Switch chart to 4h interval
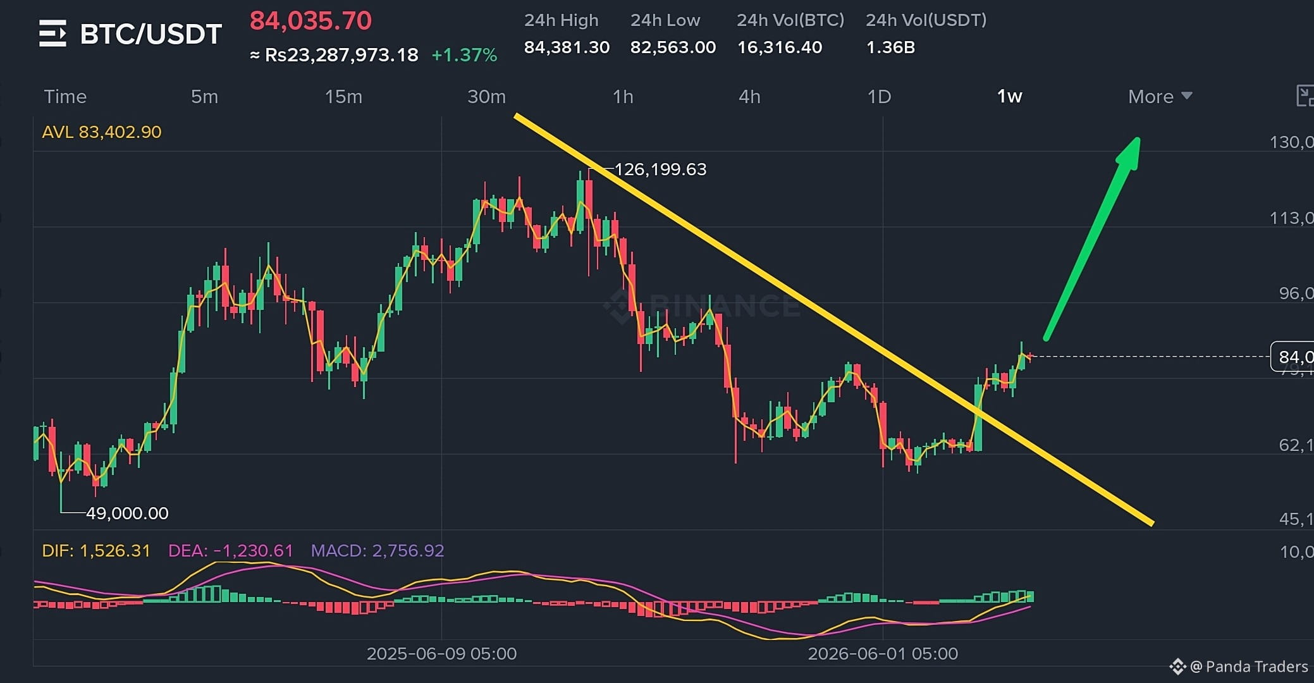 749,96
